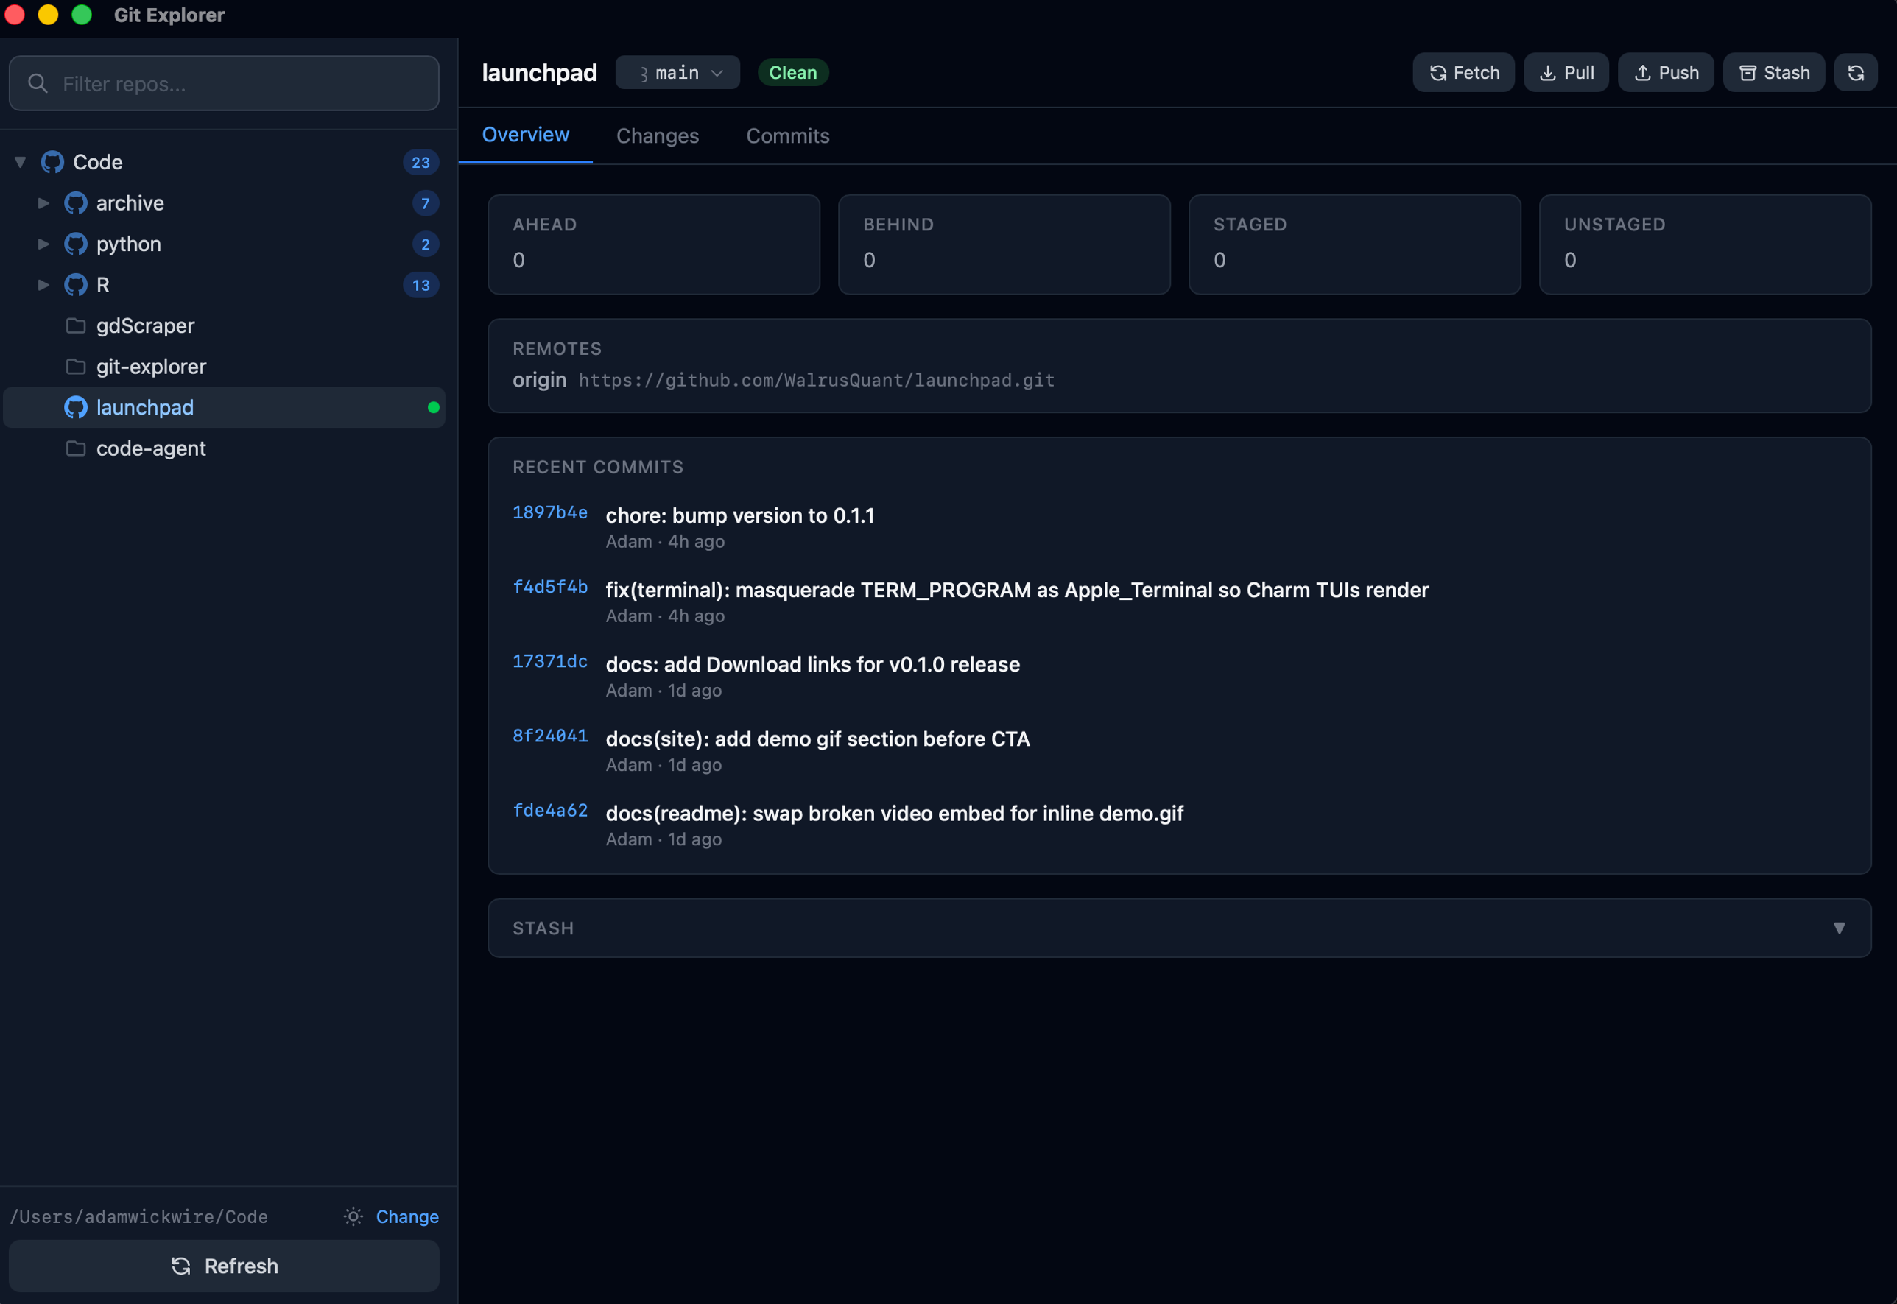Expand the archive folder arrow
1897x1304 pixels.
click(x=43, y=202)
